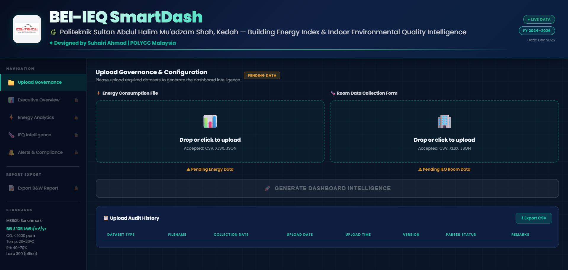
Task: Click the Upload Governance & Configuration heading
Action: [151, 72]
